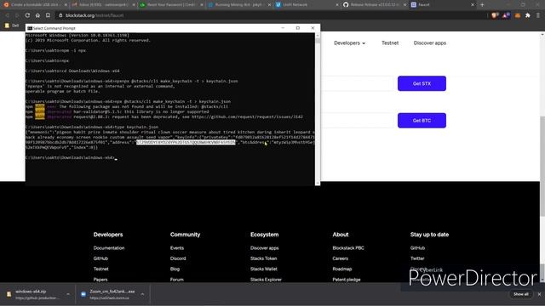Screen dimensions: 545x306
Task: Click Show all downloads
Action: pyautogui.click(x=520, y=294)
